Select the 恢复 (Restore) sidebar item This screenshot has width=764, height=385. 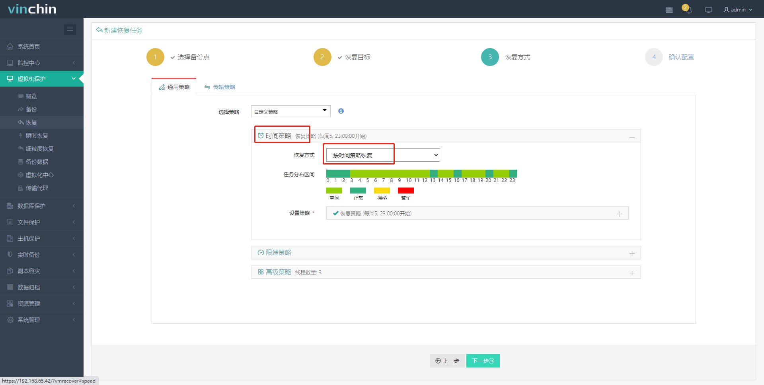pyautogui.click(x=31, y=122)
